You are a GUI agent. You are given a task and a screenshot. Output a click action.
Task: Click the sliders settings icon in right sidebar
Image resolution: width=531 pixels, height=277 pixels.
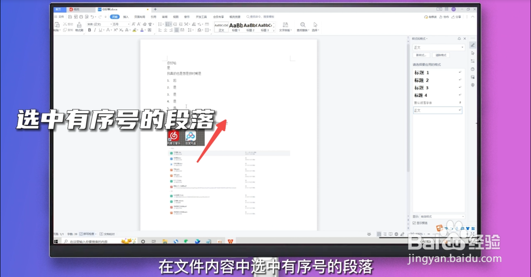pos(473,61)
